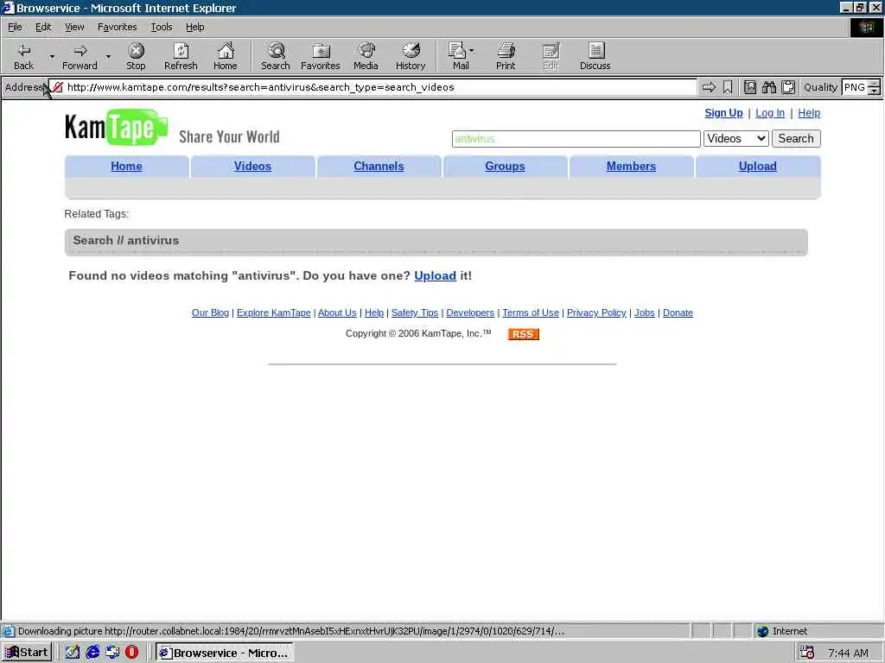Go to the browser Home page
The image size is (885, 663).
(x=226, y=56)
